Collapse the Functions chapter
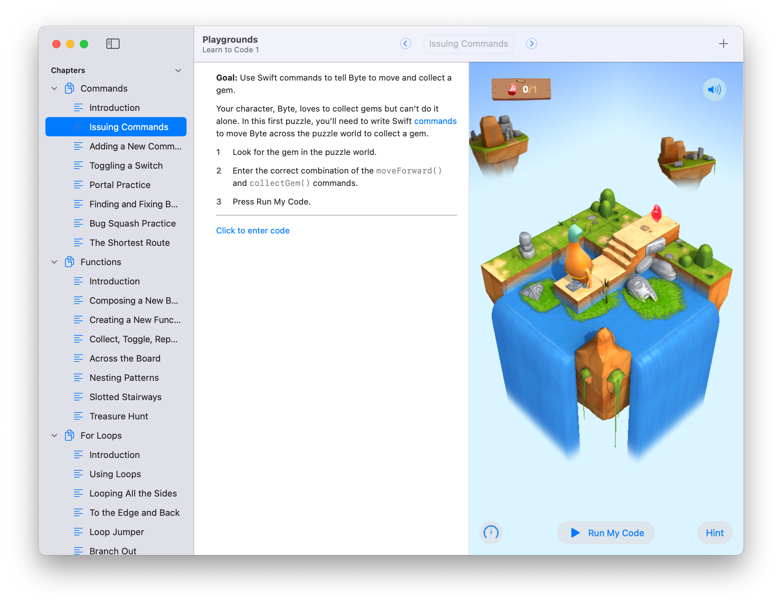The image size is (782, 606). pyautogui.click(x=54, y=262)
